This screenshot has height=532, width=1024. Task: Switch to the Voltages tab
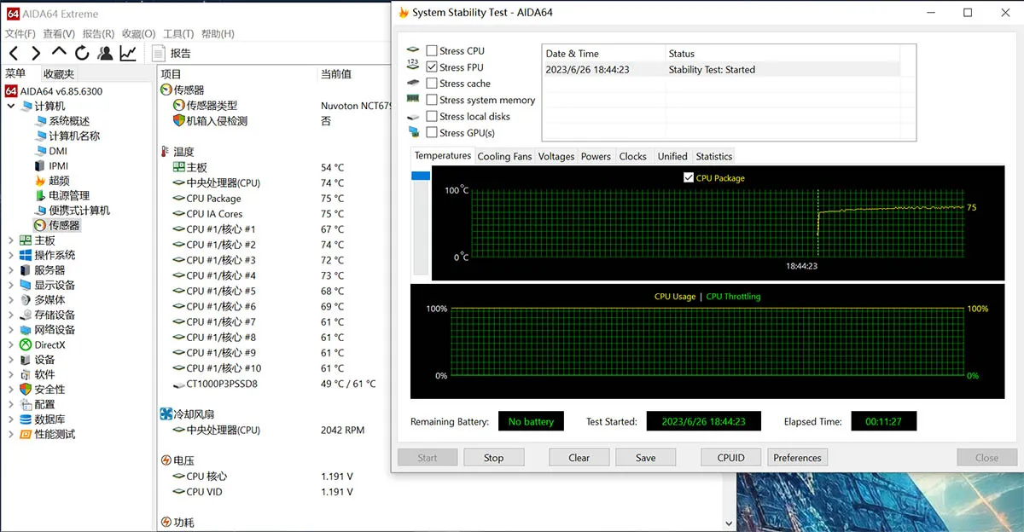click(556, 156)
